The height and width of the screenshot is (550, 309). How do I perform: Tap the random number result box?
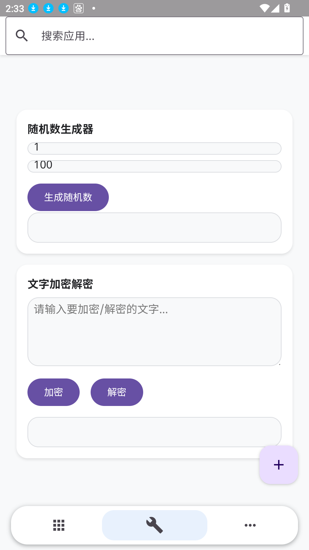tap(154, 228)
